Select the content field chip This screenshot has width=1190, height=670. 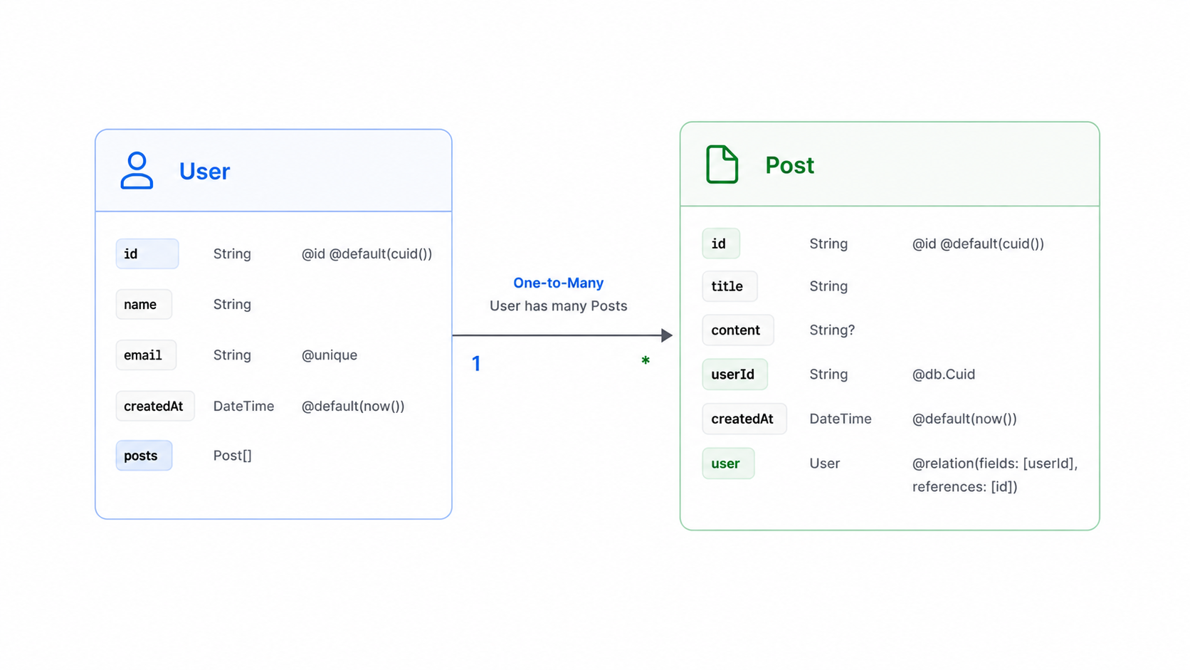(738, 330)
